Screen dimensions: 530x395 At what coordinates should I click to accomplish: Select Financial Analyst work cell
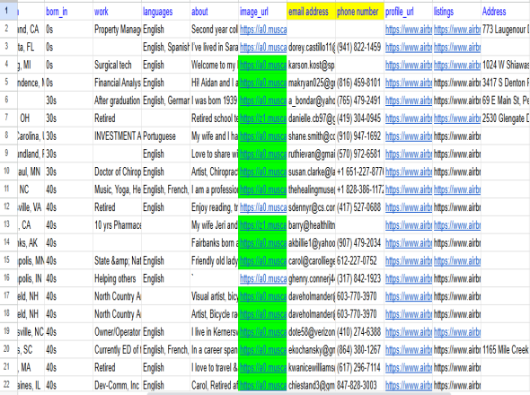118,83
